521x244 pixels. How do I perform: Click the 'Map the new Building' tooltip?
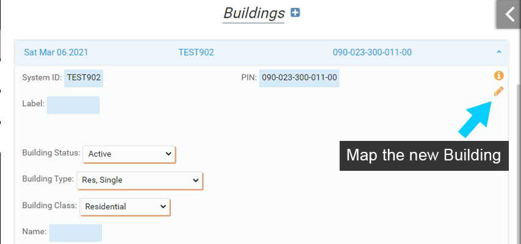click(423, 155)
